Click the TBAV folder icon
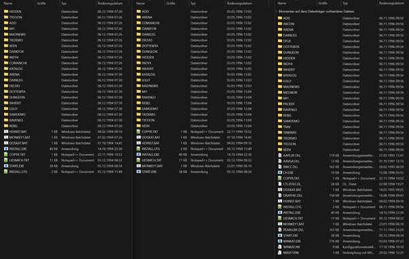Viewport: 409px width, 259px height. [280, 127]
